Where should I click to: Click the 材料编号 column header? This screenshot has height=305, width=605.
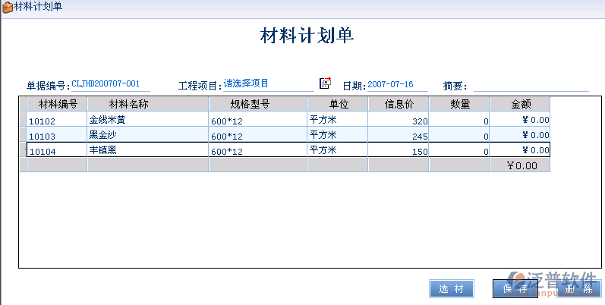(57, 104)
